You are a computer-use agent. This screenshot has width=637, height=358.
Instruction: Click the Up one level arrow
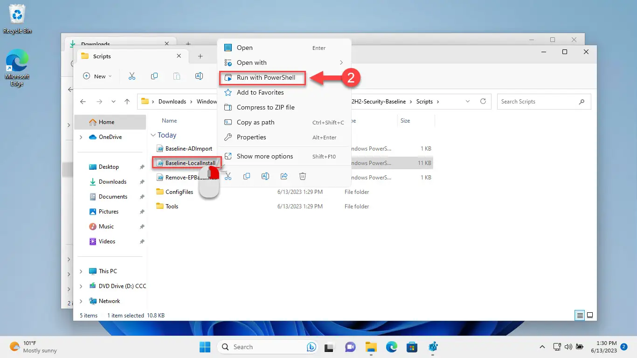click(x=127, y=102)
